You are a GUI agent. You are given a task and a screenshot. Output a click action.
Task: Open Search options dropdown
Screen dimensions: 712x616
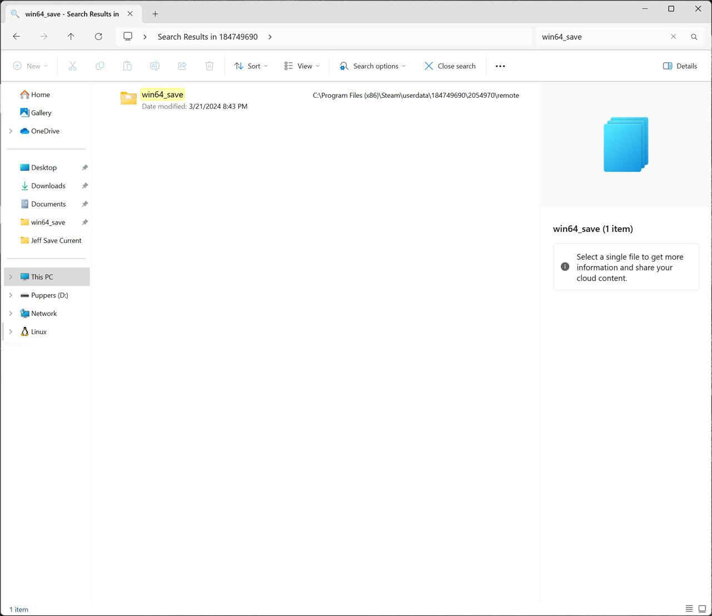(x=372, y=66)
